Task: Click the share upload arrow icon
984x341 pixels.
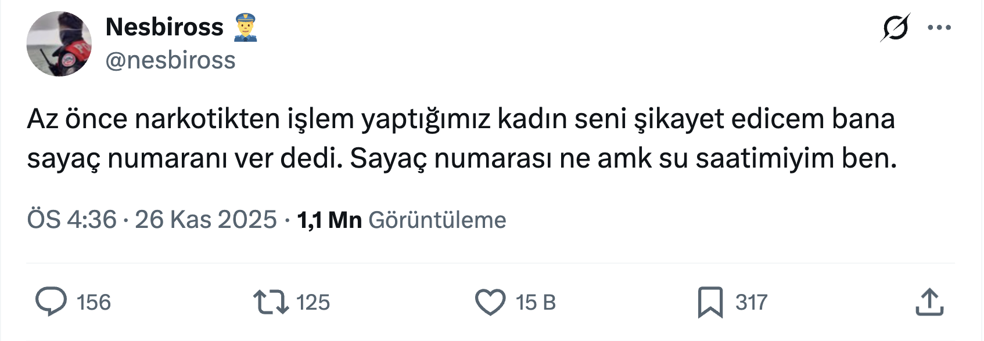Action: coord(929,302)
